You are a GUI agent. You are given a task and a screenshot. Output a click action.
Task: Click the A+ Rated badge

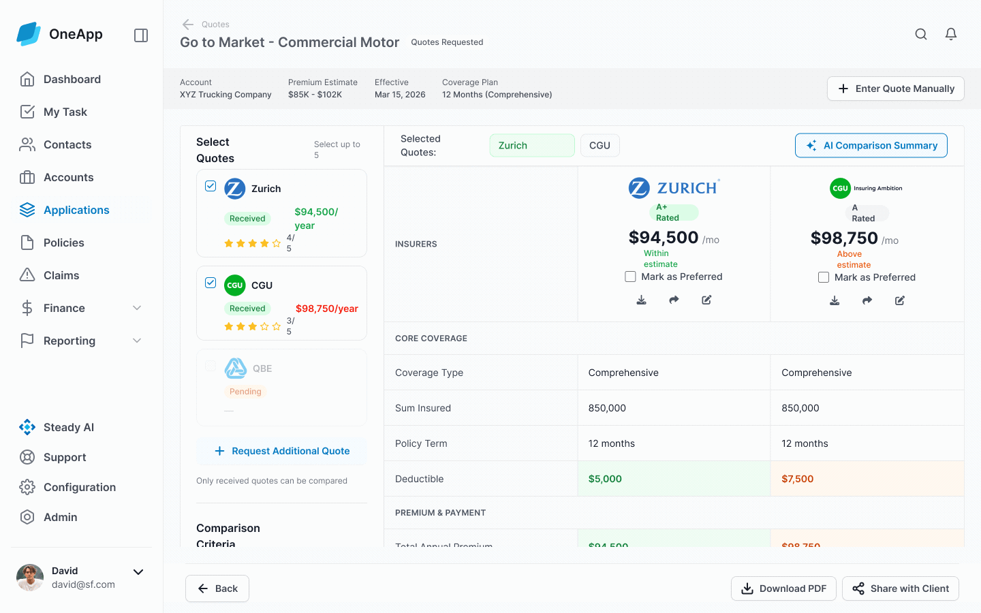674,213
